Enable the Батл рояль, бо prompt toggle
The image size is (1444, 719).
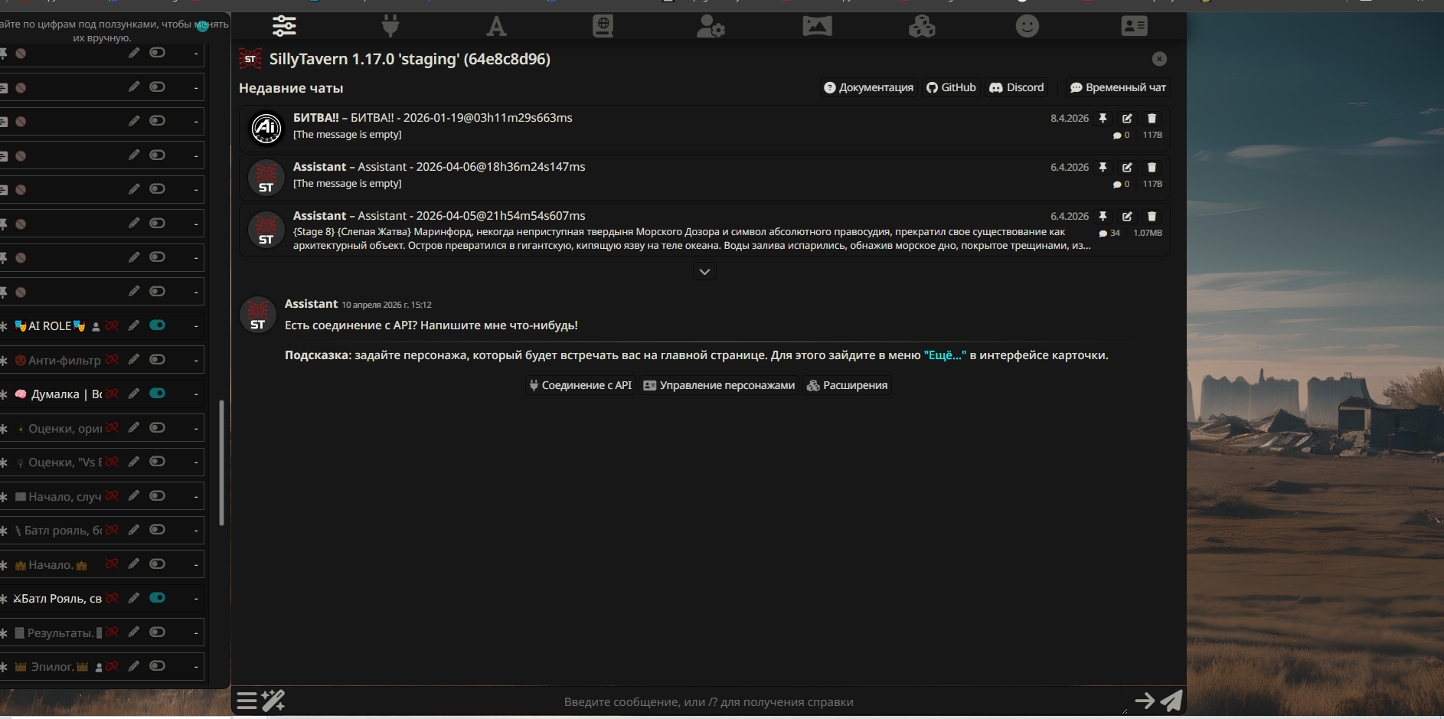tap(157, 530)
